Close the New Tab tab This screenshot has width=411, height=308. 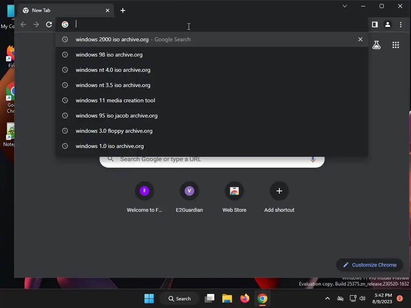(x=108, y=10)
